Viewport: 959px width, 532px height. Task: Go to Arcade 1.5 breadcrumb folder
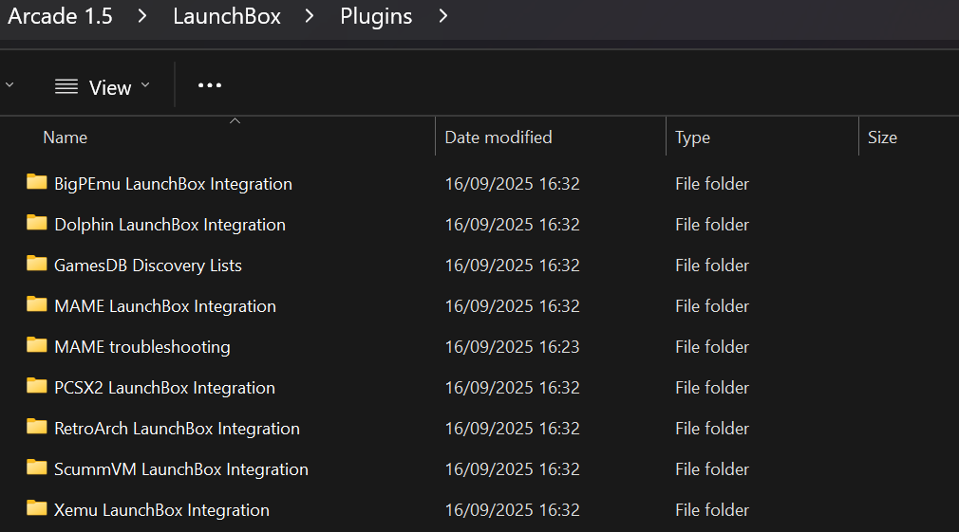click(x=60, y=16)
